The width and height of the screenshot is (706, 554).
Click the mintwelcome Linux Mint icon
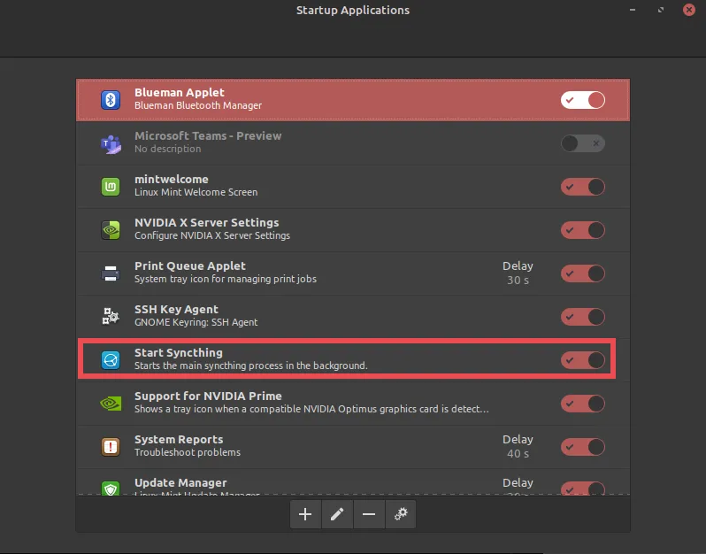tap(111, 186)
